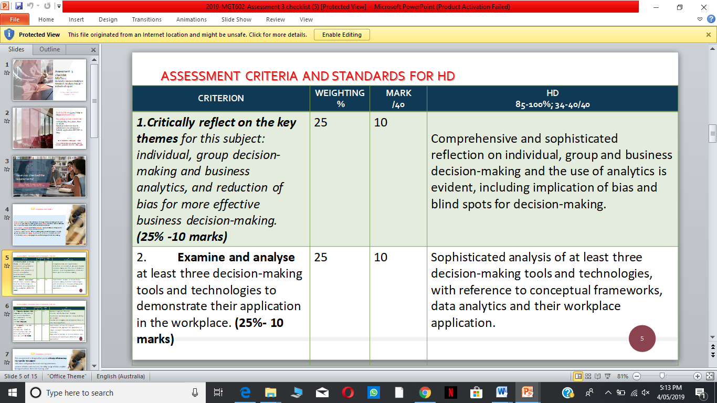The height and width of the screenshot is (403, 717).
Task: Open Task View from the taskbar
Action: pyautogui.click(x=219, y=393)
